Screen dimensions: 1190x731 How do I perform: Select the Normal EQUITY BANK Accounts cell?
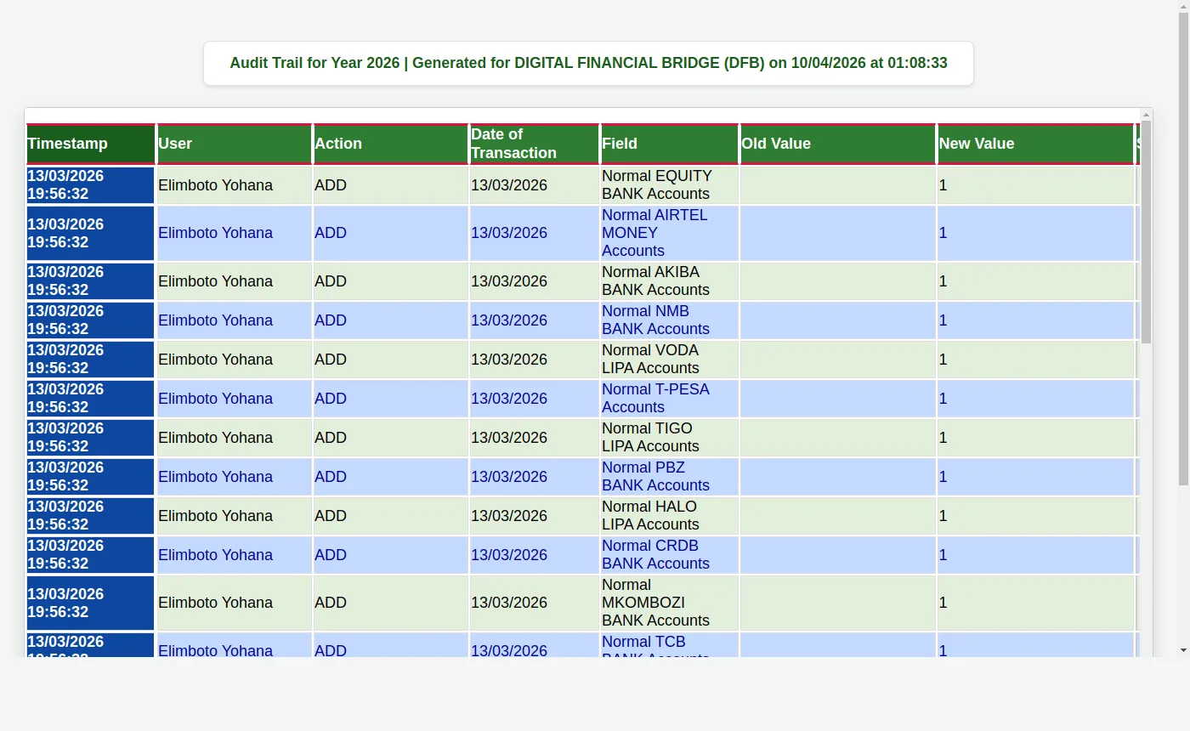[x=670, y=185]
